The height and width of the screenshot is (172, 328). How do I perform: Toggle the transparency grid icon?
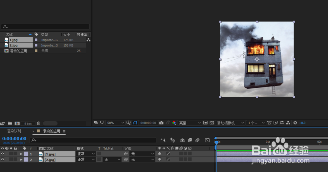pos(212,123)
